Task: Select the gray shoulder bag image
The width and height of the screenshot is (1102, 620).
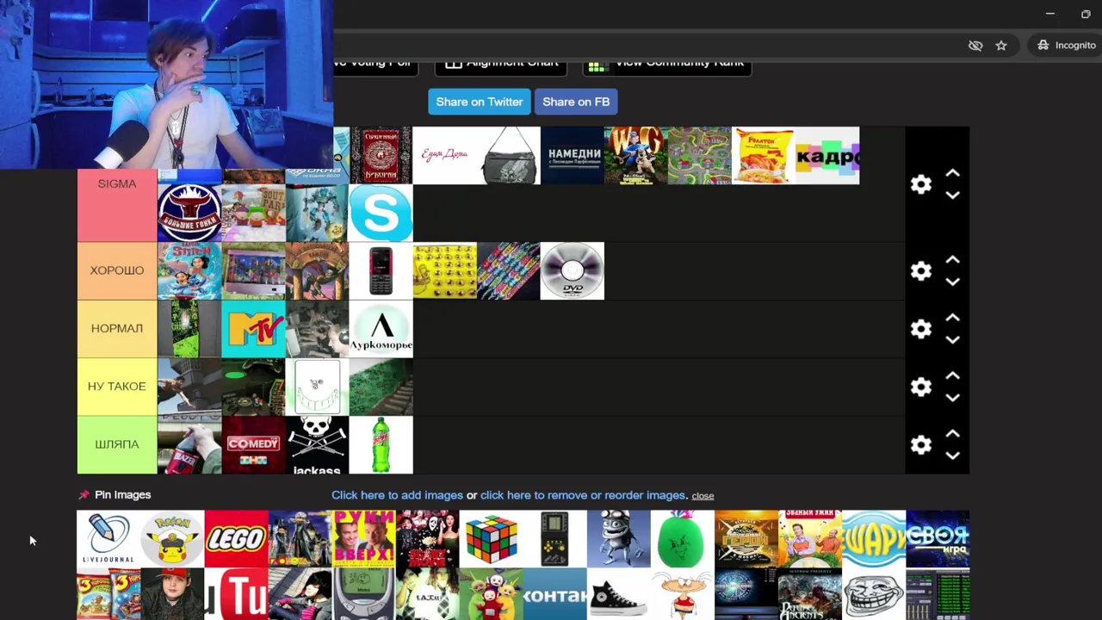Action: [x=509, y=156]
